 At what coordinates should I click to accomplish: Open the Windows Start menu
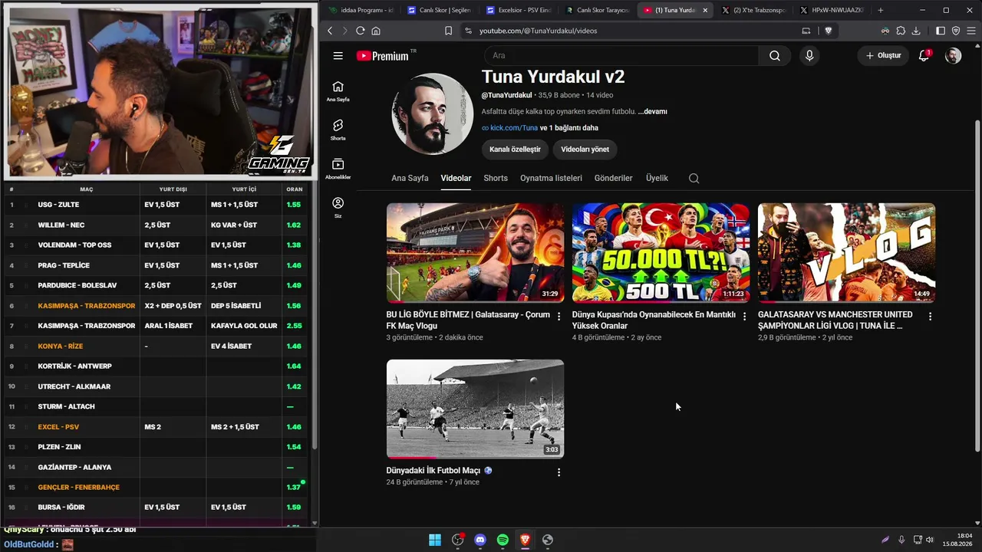pos(435,540)
